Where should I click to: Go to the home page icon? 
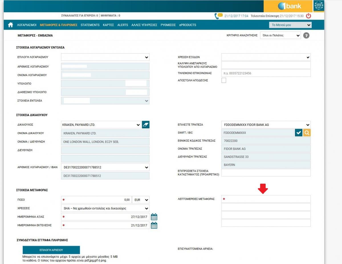pyautogui.click(x=11, y=25)
